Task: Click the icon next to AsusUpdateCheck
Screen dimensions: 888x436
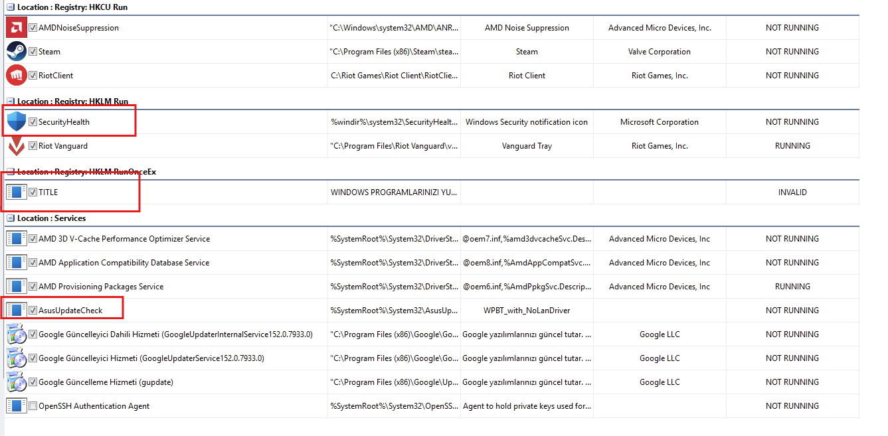Action: tap(16, 311)
